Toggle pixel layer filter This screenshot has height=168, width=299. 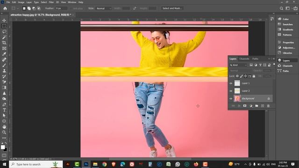tap(251, 65)
